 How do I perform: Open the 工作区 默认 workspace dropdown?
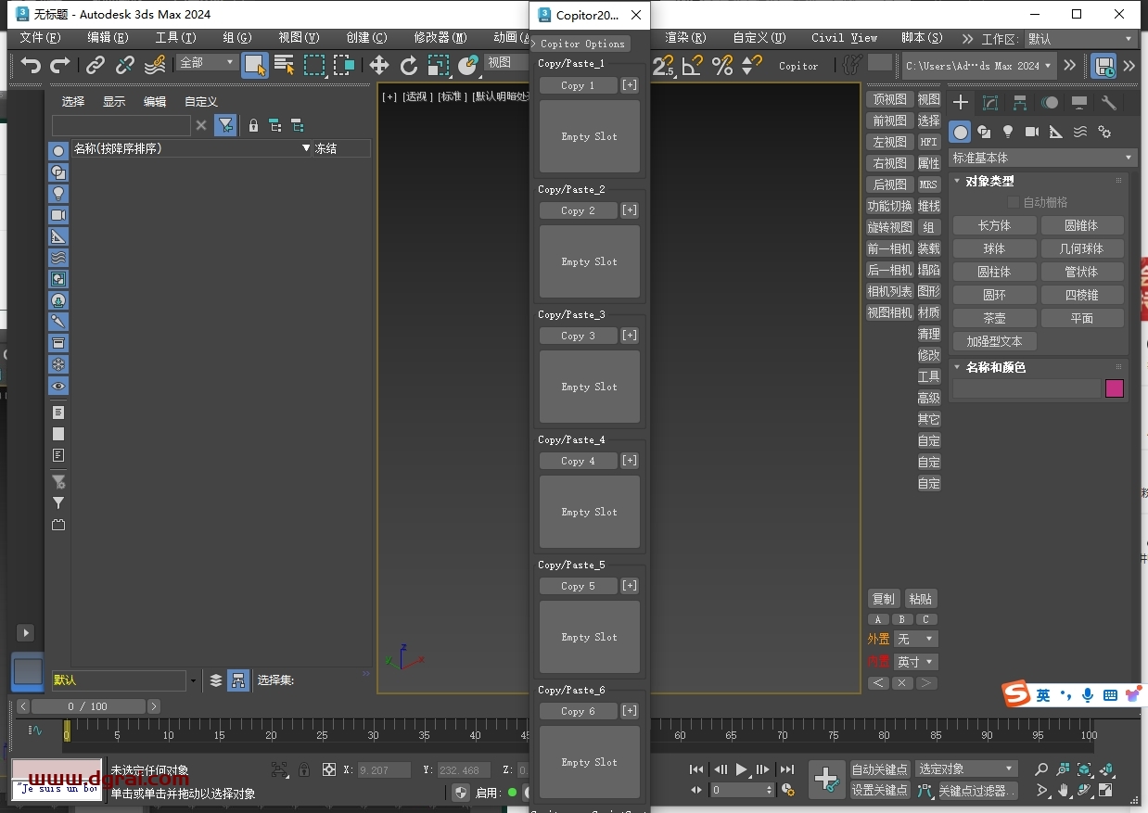(1080, 39)
